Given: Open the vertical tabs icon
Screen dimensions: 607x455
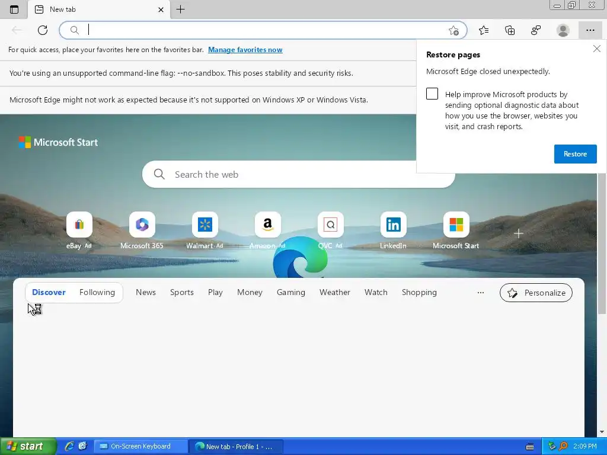Looking at the screenshot, I should [x=14, y=9].
